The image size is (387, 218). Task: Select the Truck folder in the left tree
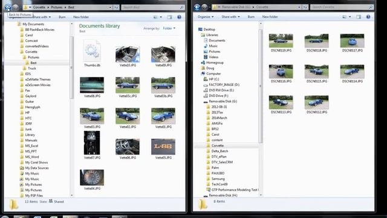coord(32,68)
